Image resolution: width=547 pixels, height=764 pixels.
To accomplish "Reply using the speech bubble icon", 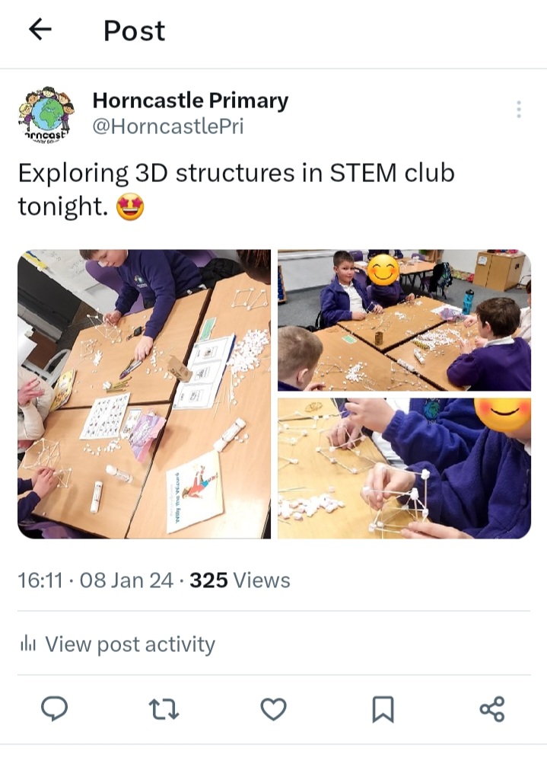I will point(55,708).
